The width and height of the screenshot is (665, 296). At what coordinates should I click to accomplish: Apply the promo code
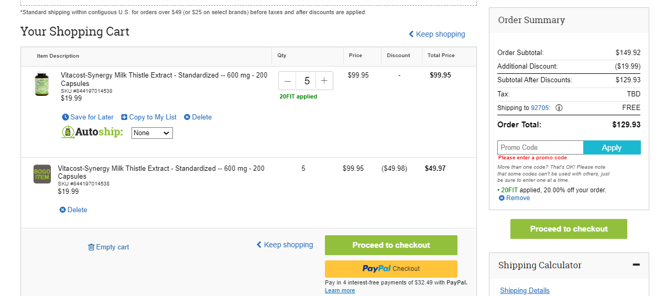coord(612,148)
